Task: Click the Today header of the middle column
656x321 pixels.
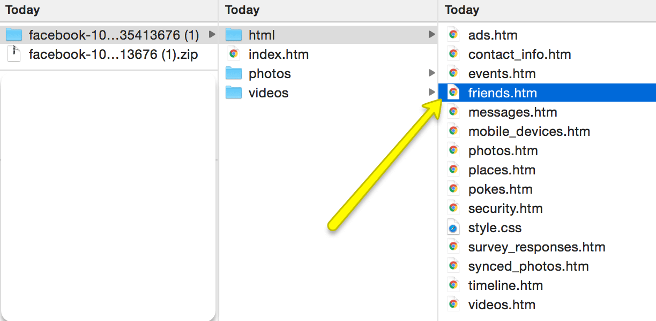Action: 242,10
